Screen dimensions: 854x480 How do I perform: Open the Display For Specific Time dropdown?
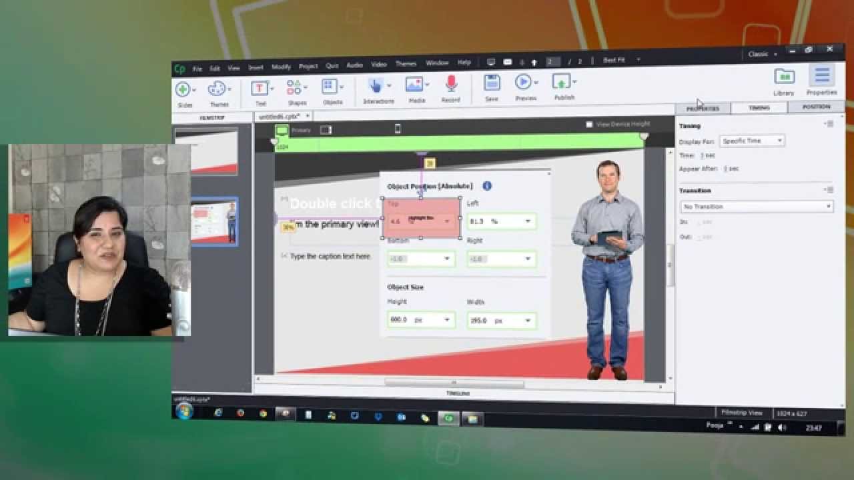pos(752,141)
